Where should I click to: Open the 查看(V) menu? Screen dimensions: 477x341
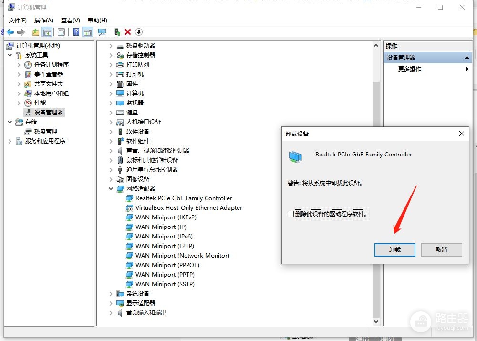tap(70, 21)
